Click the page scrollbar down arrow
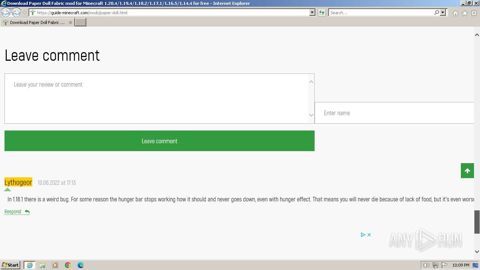This screenshot has height=270, width=480. [x=477, y=252]
